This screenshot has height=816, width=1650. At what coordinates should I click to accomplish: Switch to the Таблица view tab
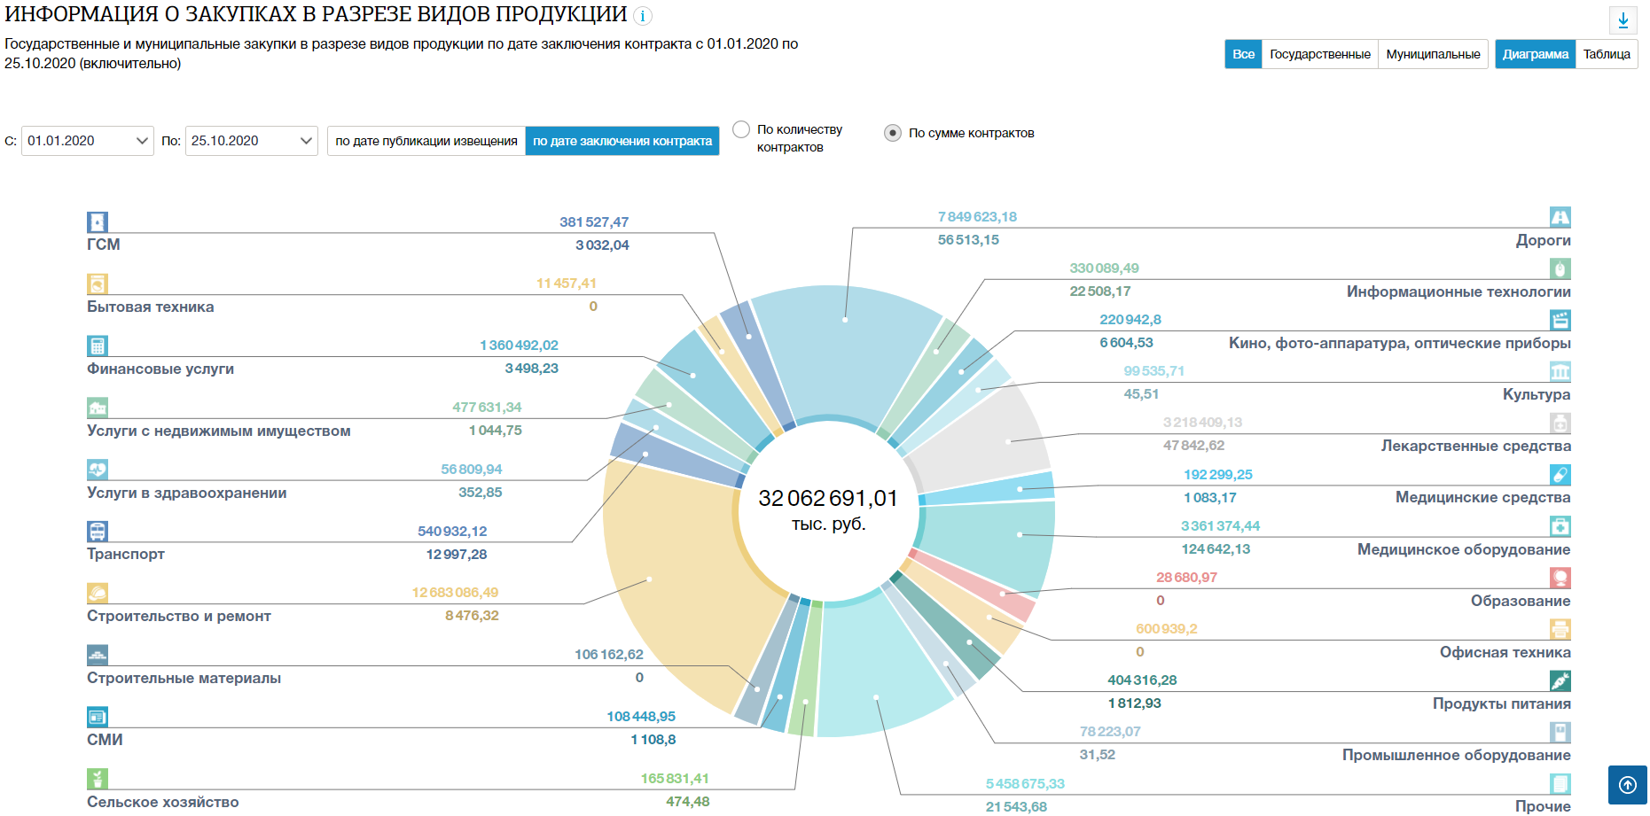[1606, 54]
